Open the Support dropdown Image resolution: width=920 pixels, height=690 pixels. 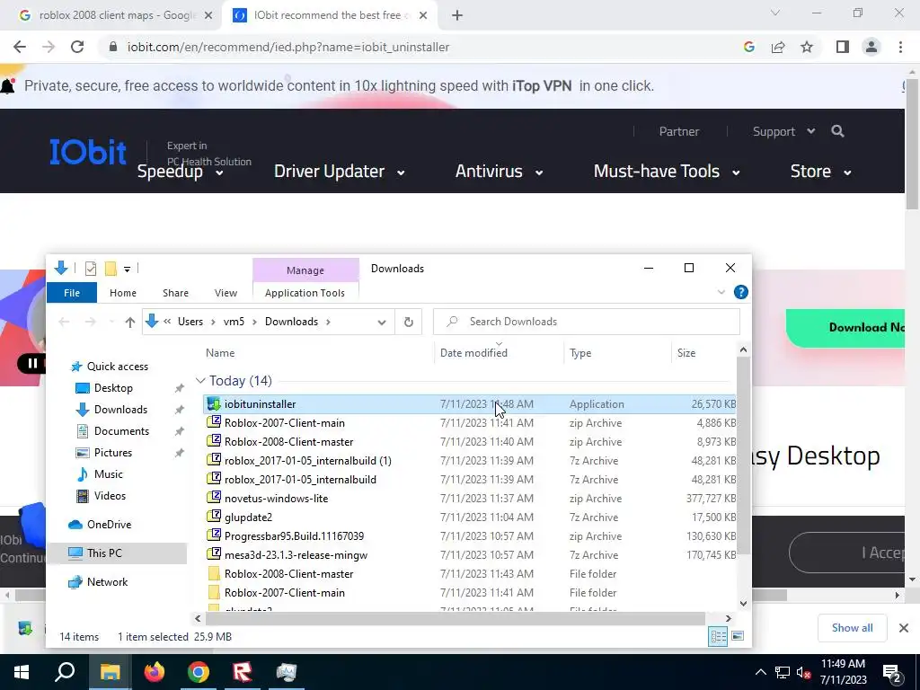point(783,131)
